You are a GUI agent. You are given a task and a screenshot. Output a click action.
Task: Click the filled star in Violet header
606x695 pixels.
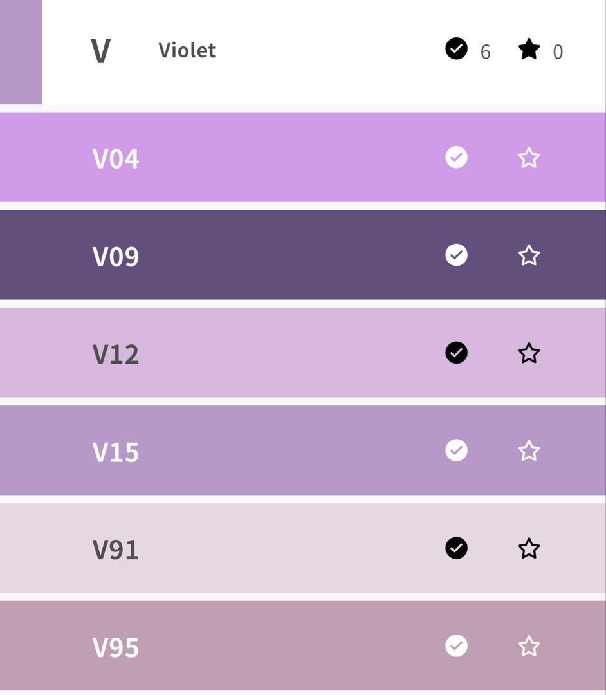click(529, 49)
